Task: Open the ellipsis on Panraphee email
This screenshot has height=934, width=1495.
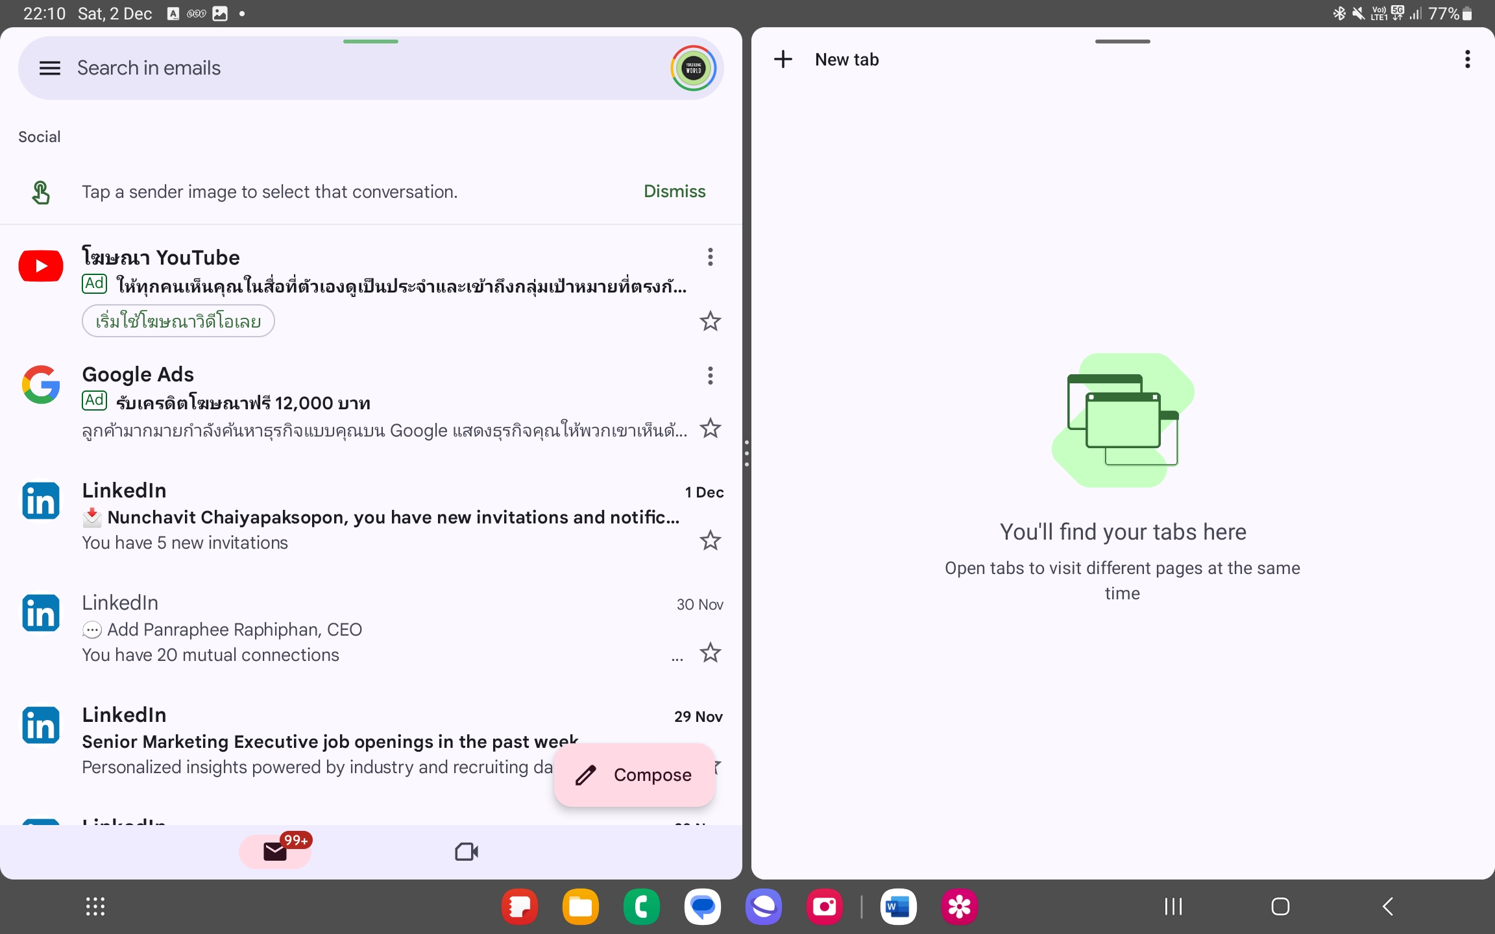Action: [677, 659]
